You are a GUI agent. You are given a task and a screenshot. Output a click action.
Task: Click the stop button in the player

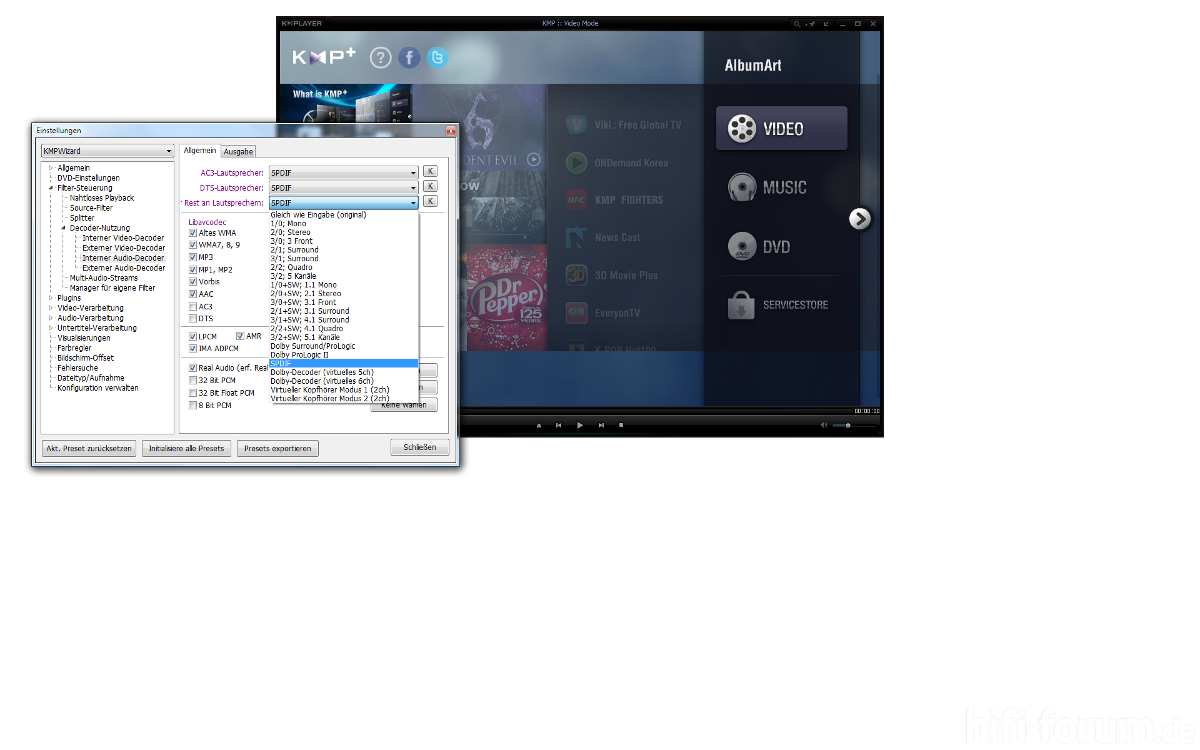(621, 425)
